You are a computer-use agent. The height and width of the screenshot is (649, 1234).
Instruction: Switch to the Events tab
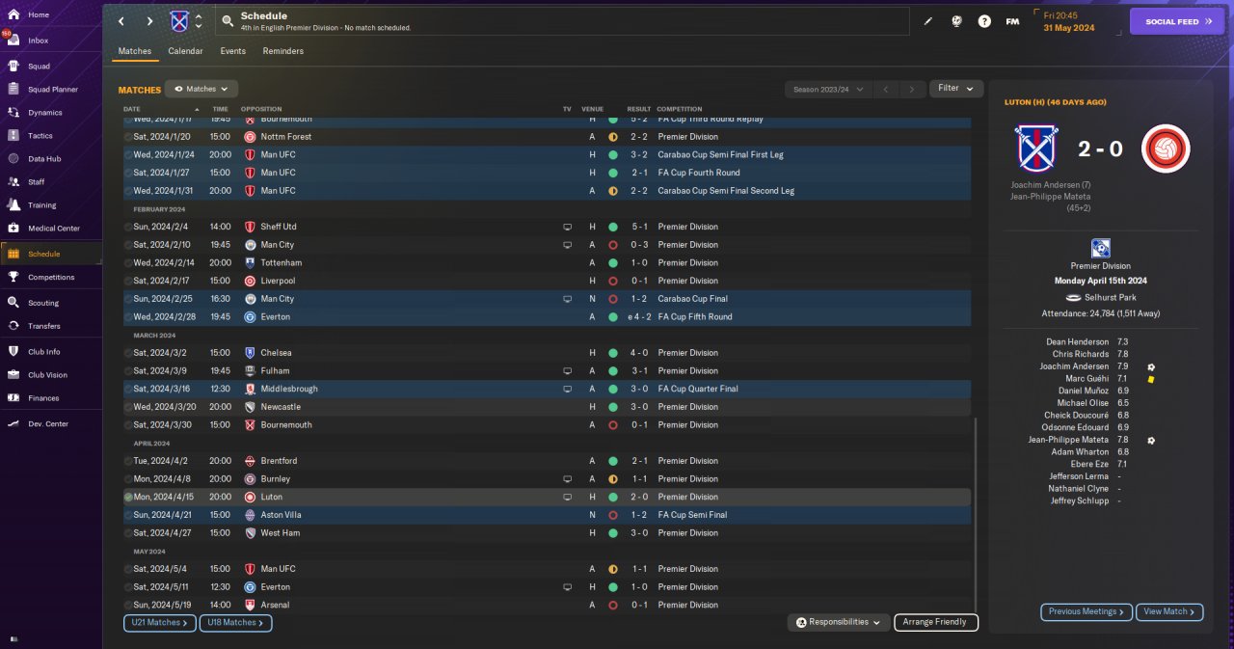click(x=232, y=51)
